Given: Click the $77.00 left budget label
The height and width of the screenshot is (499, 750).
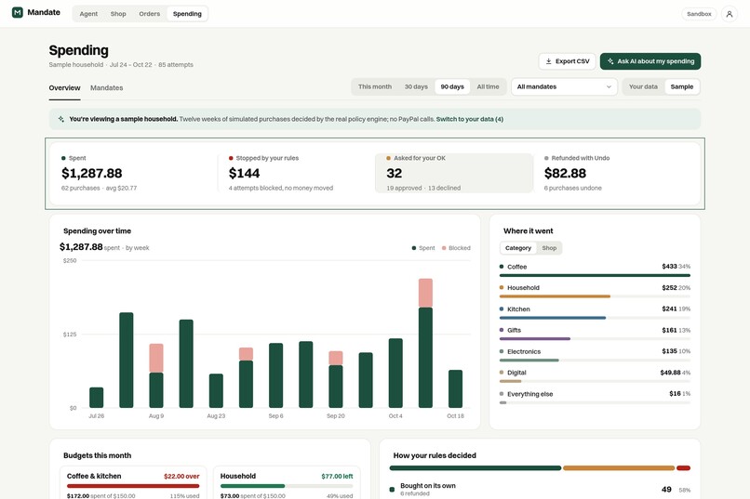Looking at the screenshot, I should (x=337, y=476).
